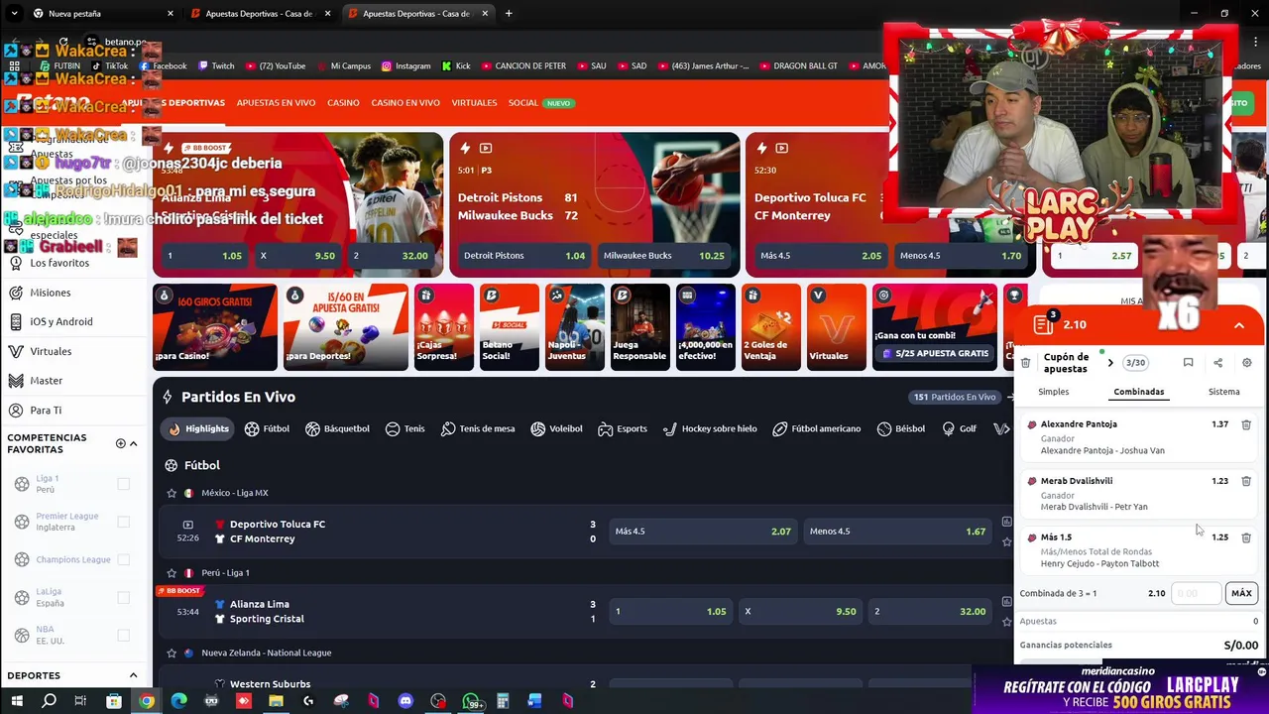Viewport: 1269px width, 714px height.
Task: Open the 151 Partidos En Vivo link
Action: coord(956,397)
